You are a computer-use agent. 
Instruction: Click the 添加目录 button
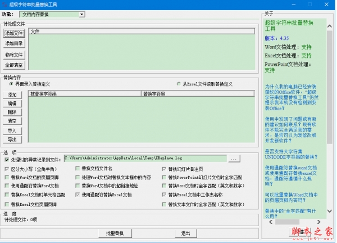(14, 43)
